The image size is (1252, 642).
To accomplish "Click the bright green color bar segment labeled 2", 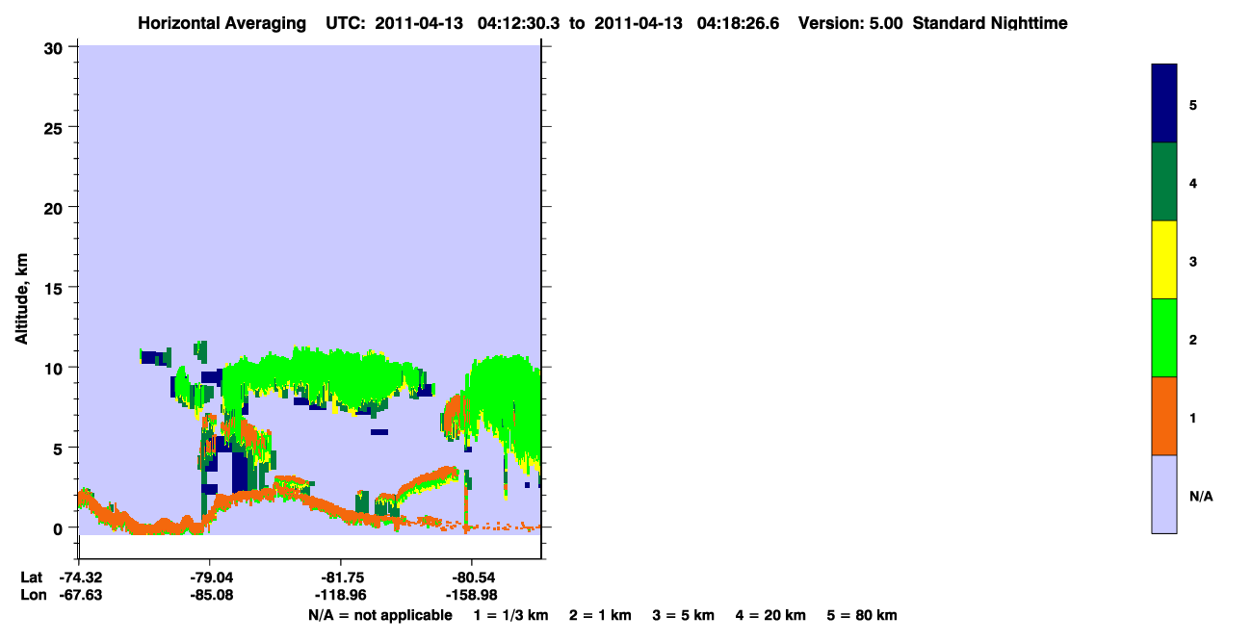I will (x=1164, y=338).
